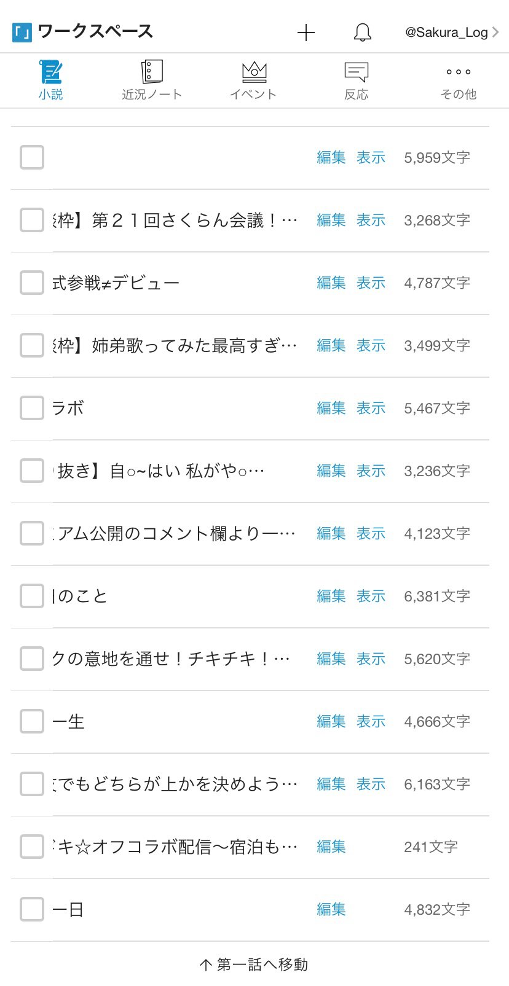Open the 反応 comment icon

click(x=356, y=72)
